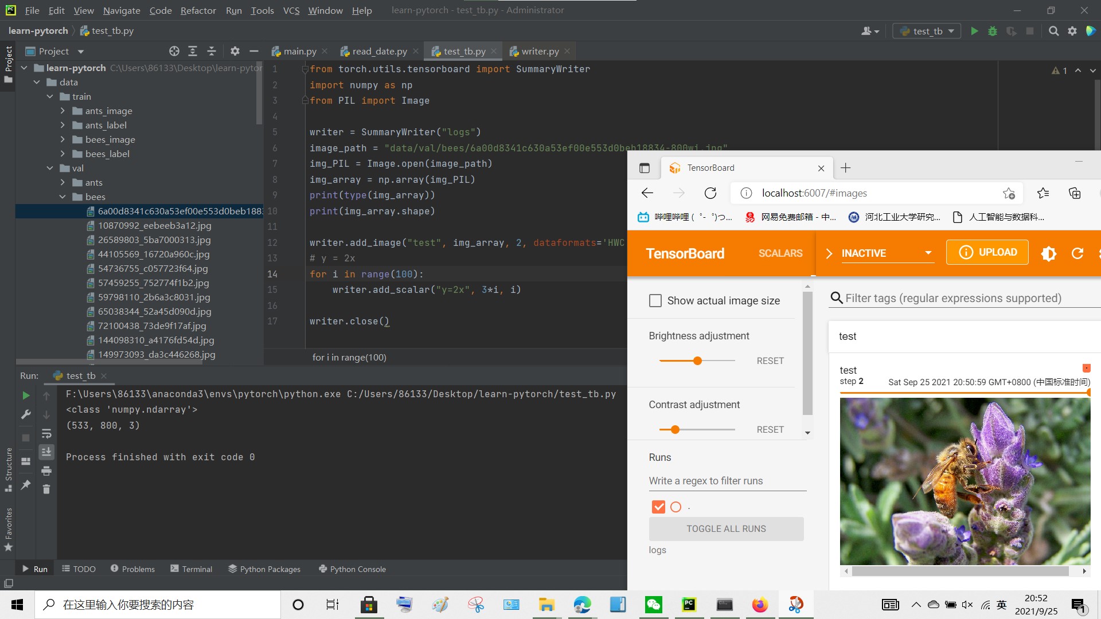Open the Refactor menu
Screen dimensions: 1101x619
(x=198, y=10)
